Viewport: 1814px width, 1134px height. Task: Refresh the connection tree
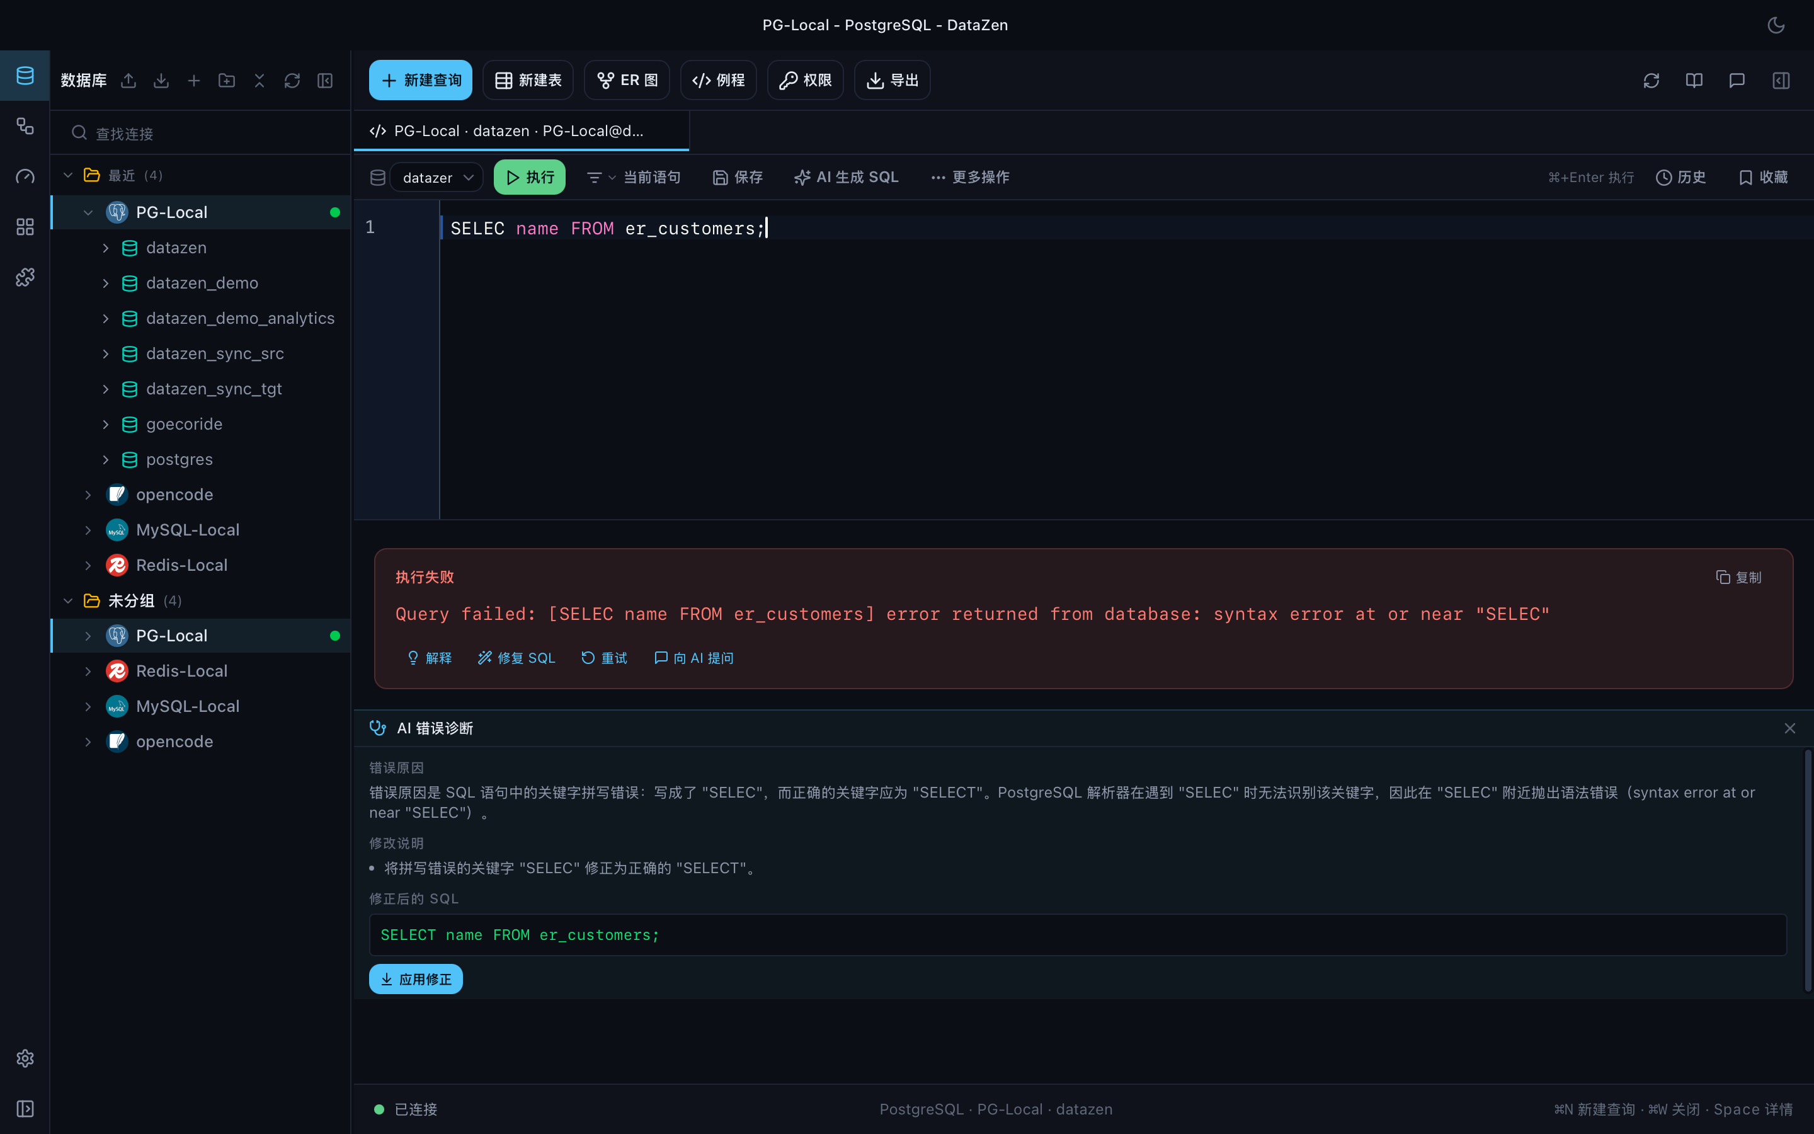point(292,80)
